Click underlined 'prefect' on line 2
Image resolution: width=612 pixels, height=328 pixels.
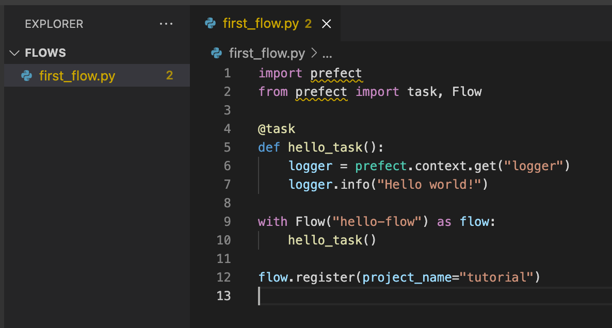321,92
